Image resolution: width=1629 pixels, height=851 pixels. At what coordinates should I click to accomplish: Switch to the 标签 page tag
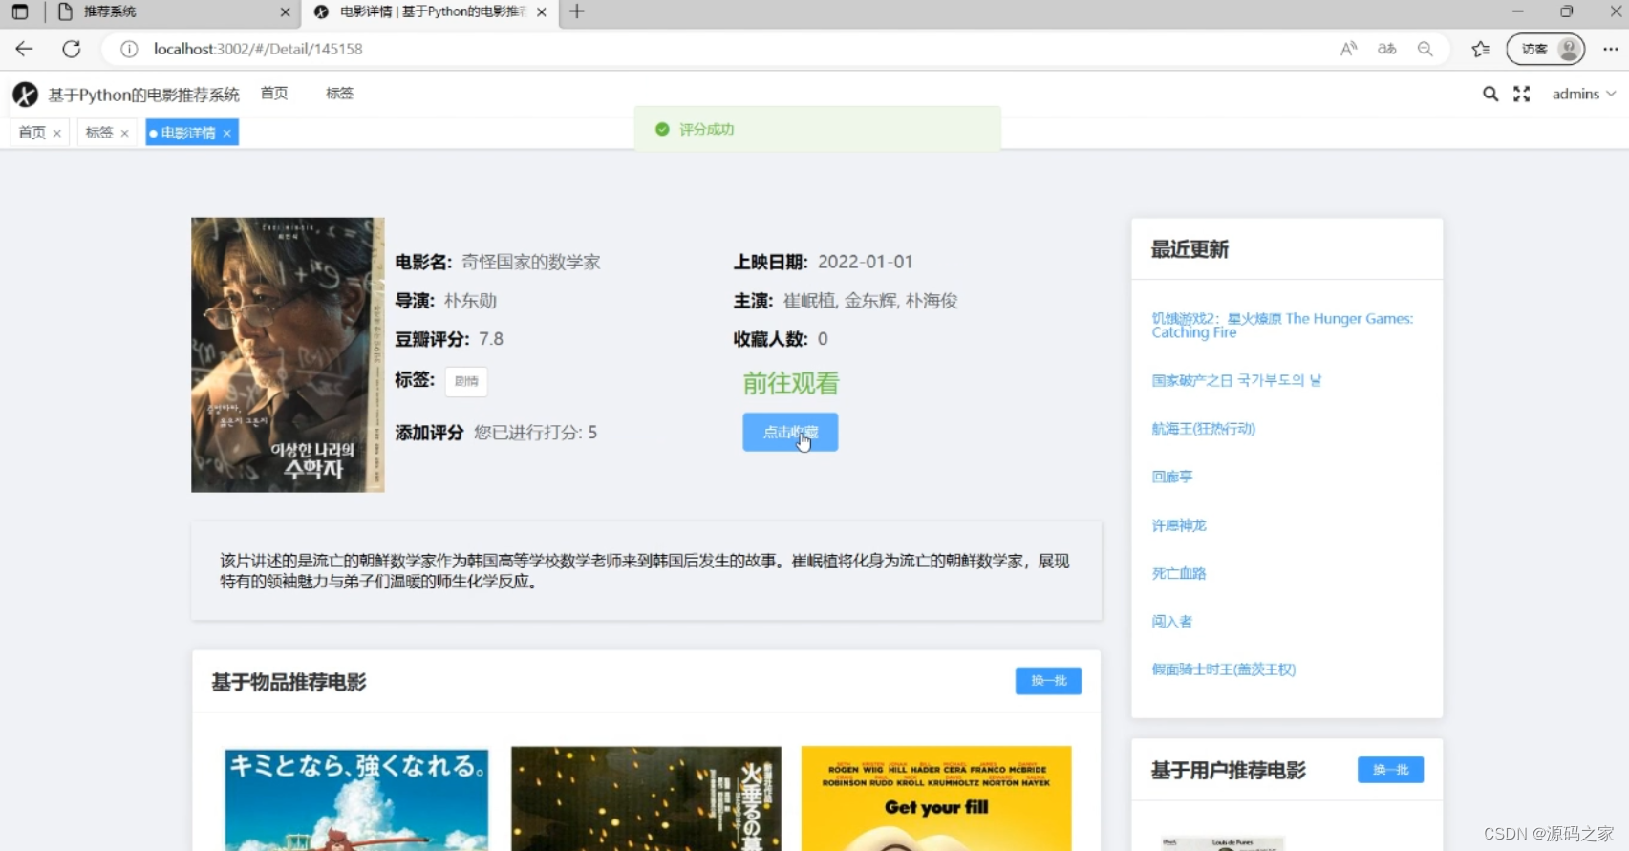coord(98,133)
